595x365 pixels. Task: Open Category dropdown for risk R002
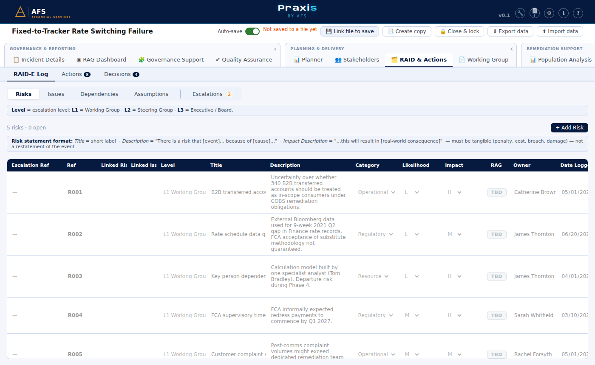pyautogui.click(x=377, y=234)
